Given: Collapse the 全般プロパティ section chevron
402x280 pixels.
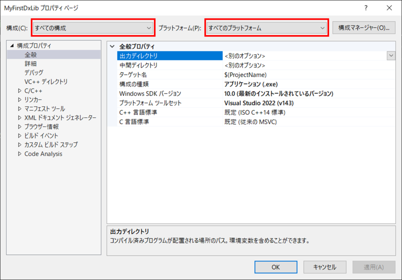Looking at the screenshot, I should tap(113, 46).
